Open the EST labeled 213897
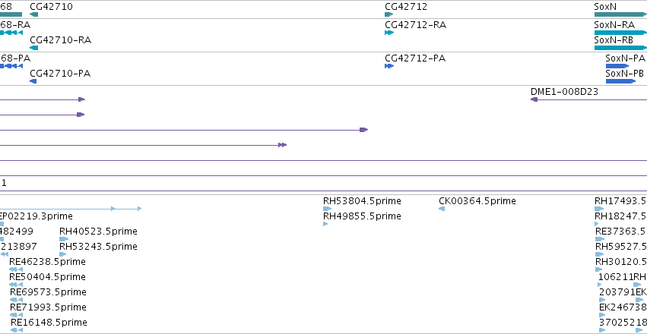 (4, 254)
